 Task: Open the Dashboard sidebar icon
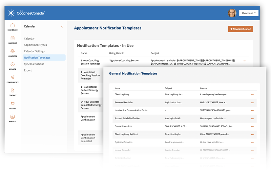13,25
